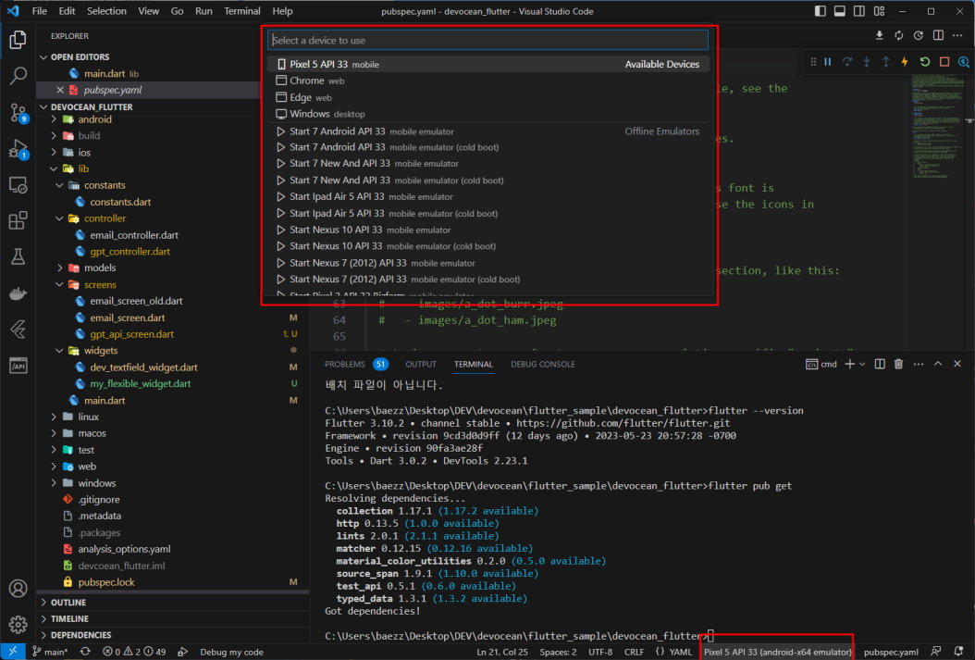Viewport: 975px width, 660px height.
Task: Open Source Control view with 9 badge
Action: (x=18, y=113)
